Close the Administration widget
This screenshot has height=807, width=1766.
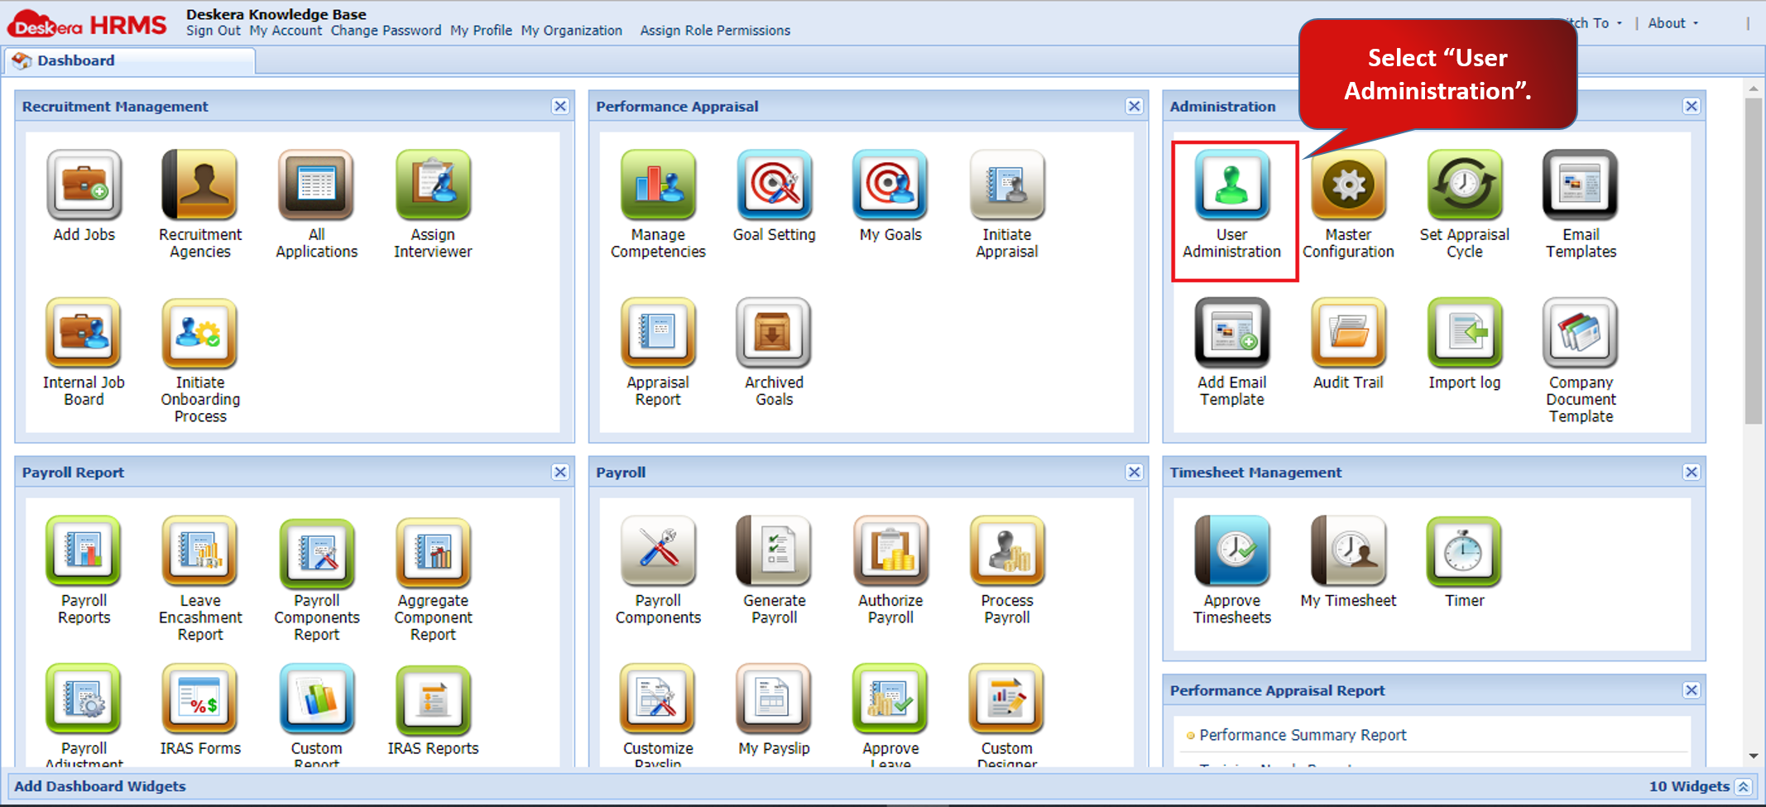click(x=1692, y=106)
